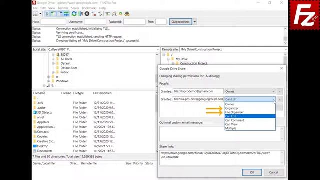
Task: Expand the Windows folder node
Action: pos(49,81)
